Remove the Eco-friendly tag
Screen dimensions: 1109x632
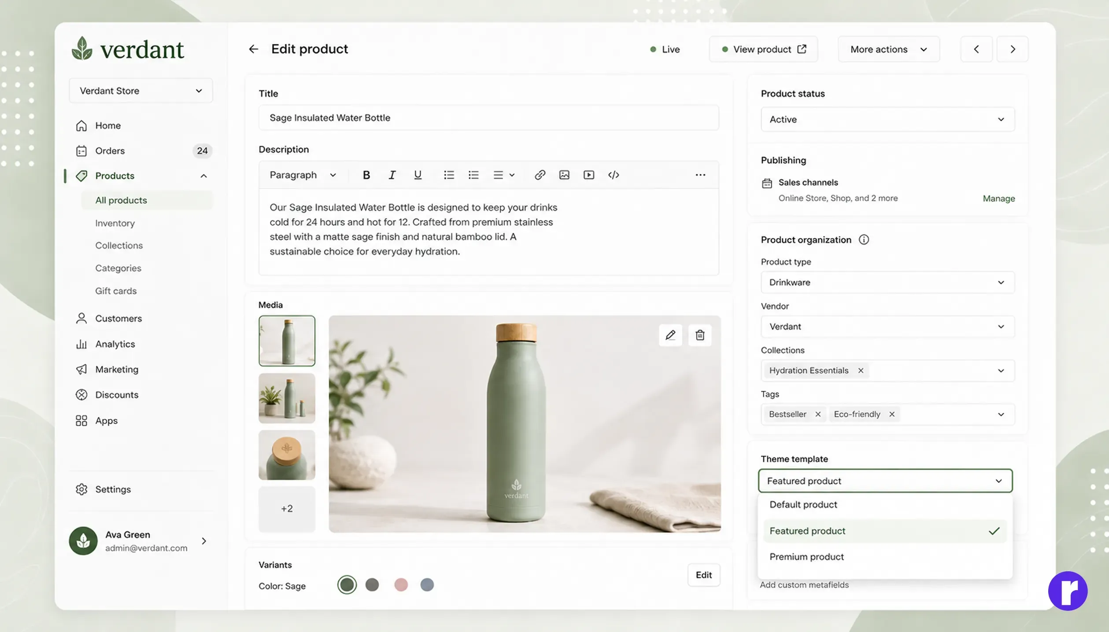coord(892,414)
